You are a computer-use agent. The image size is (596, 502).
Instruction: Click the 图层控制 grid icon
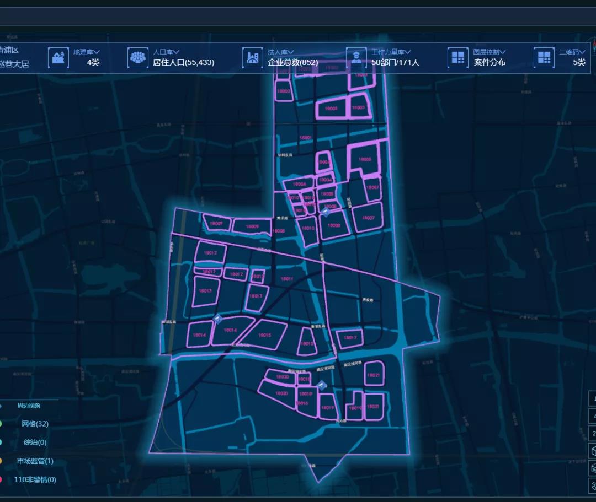pos(457,57)
